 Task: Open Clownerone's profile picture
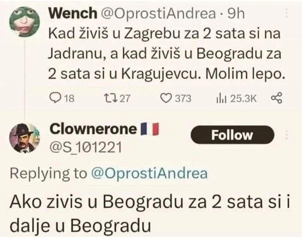coord(25,138)
